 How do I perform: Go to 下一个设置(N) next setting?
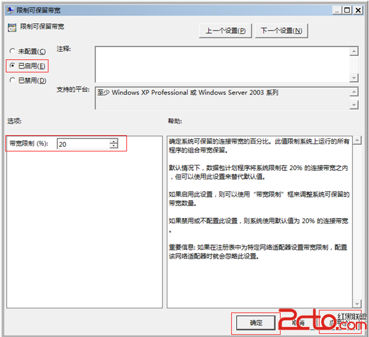[x=281, y=31]
